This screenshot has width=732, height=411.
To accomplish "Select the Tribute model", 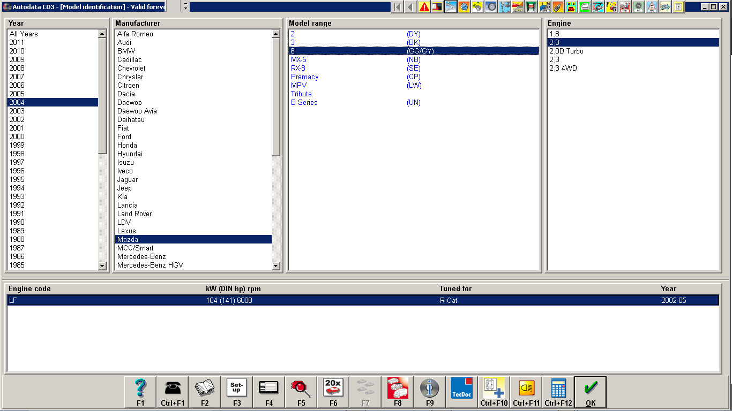I will [414, 94].
